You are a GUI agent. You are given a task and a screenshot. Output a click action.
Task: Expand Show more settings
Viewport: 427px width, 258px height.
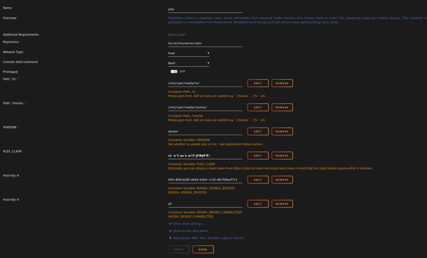click(x=189, y=224)
